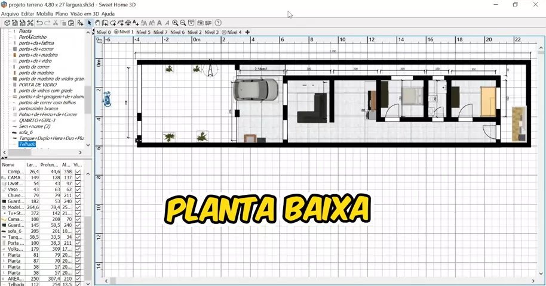Choose the arrow Select objects tool
This screenshot has width=546, height=286.
[x=90, y=23]
